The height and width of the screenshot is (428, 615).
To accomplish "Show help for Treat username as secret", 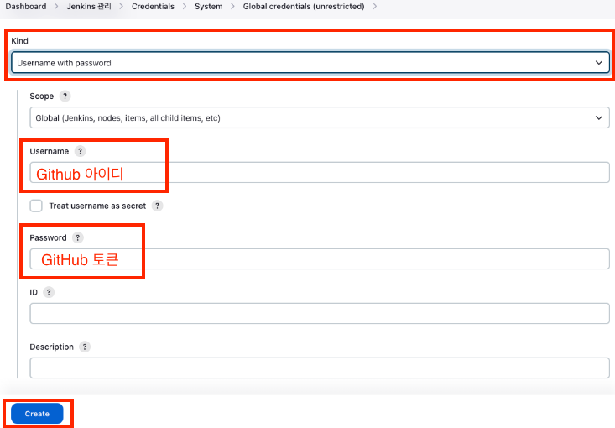I will pos(157,206).
